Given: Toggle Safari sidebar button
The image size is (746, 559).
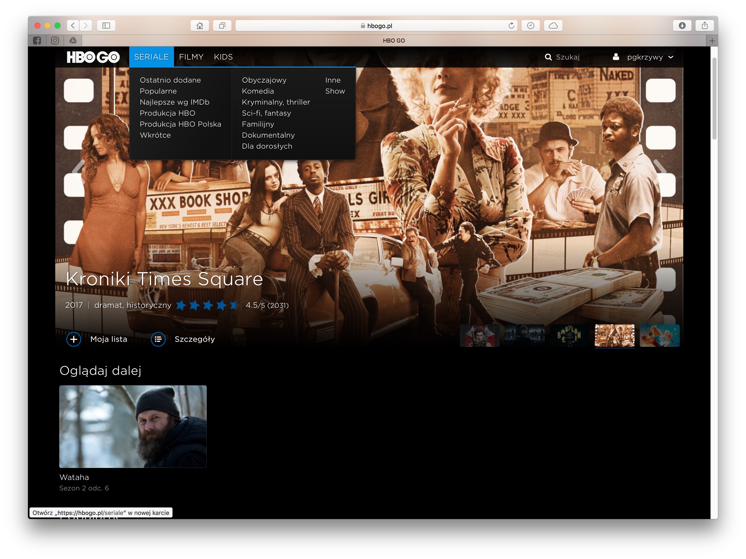Looking at the screenshot, I should tap(106, 26).
